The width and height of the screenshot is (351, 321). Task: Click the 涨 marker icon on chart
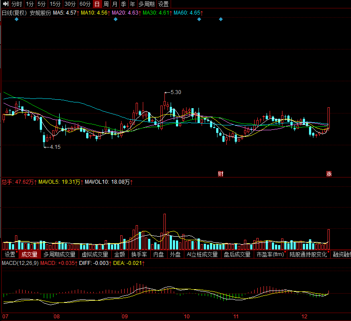(x=329, y=174)
